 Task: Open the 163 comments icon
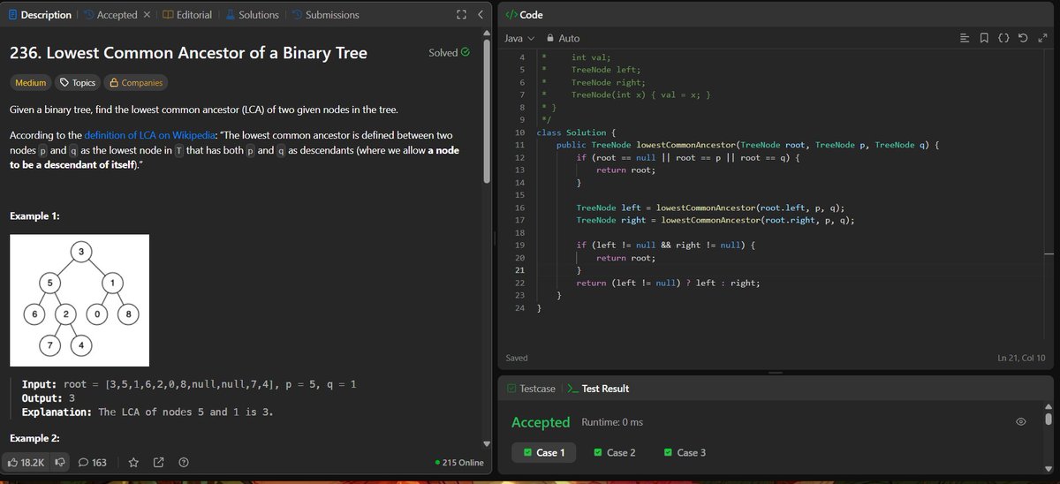pyautogui.click(x=93, y=462)
